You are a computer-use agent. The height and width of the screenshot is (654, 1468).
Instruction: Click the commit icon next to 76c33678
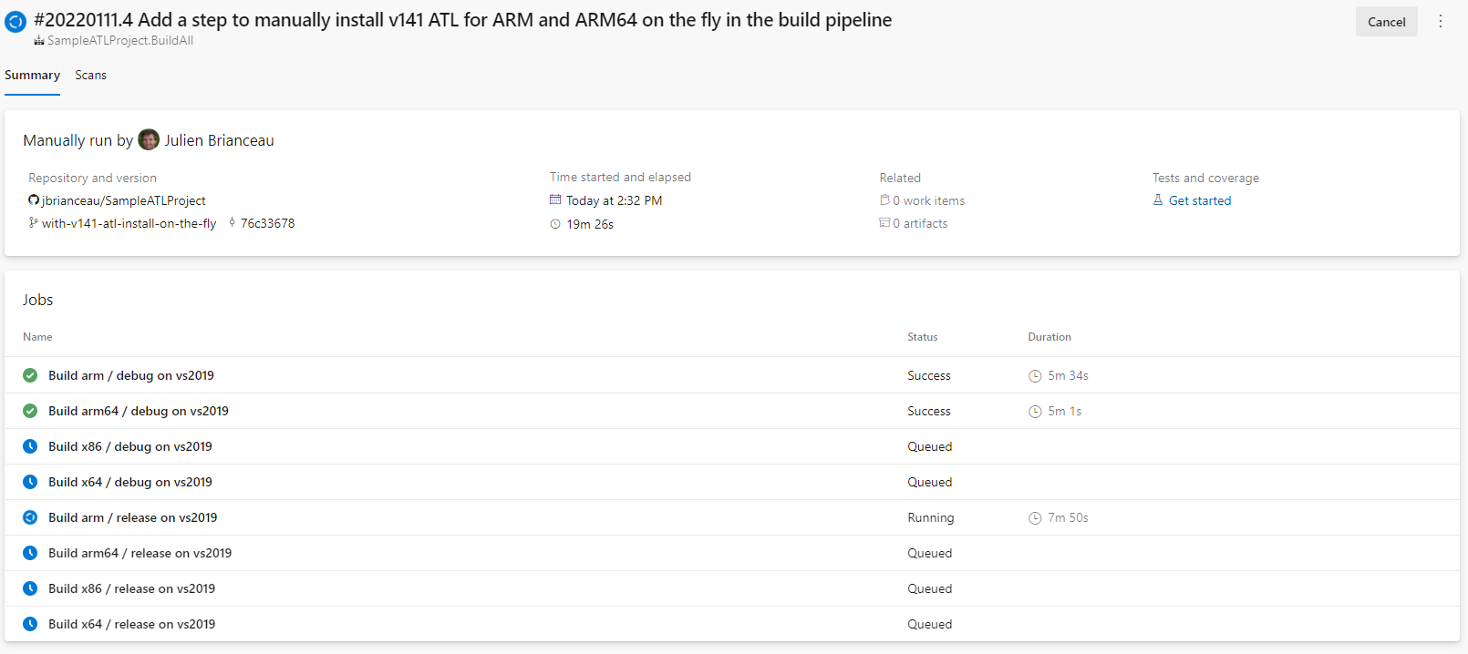(232, 222)
